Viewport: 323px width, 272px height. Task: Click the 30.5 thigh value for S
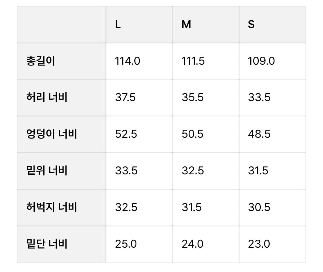coord(259,207)
